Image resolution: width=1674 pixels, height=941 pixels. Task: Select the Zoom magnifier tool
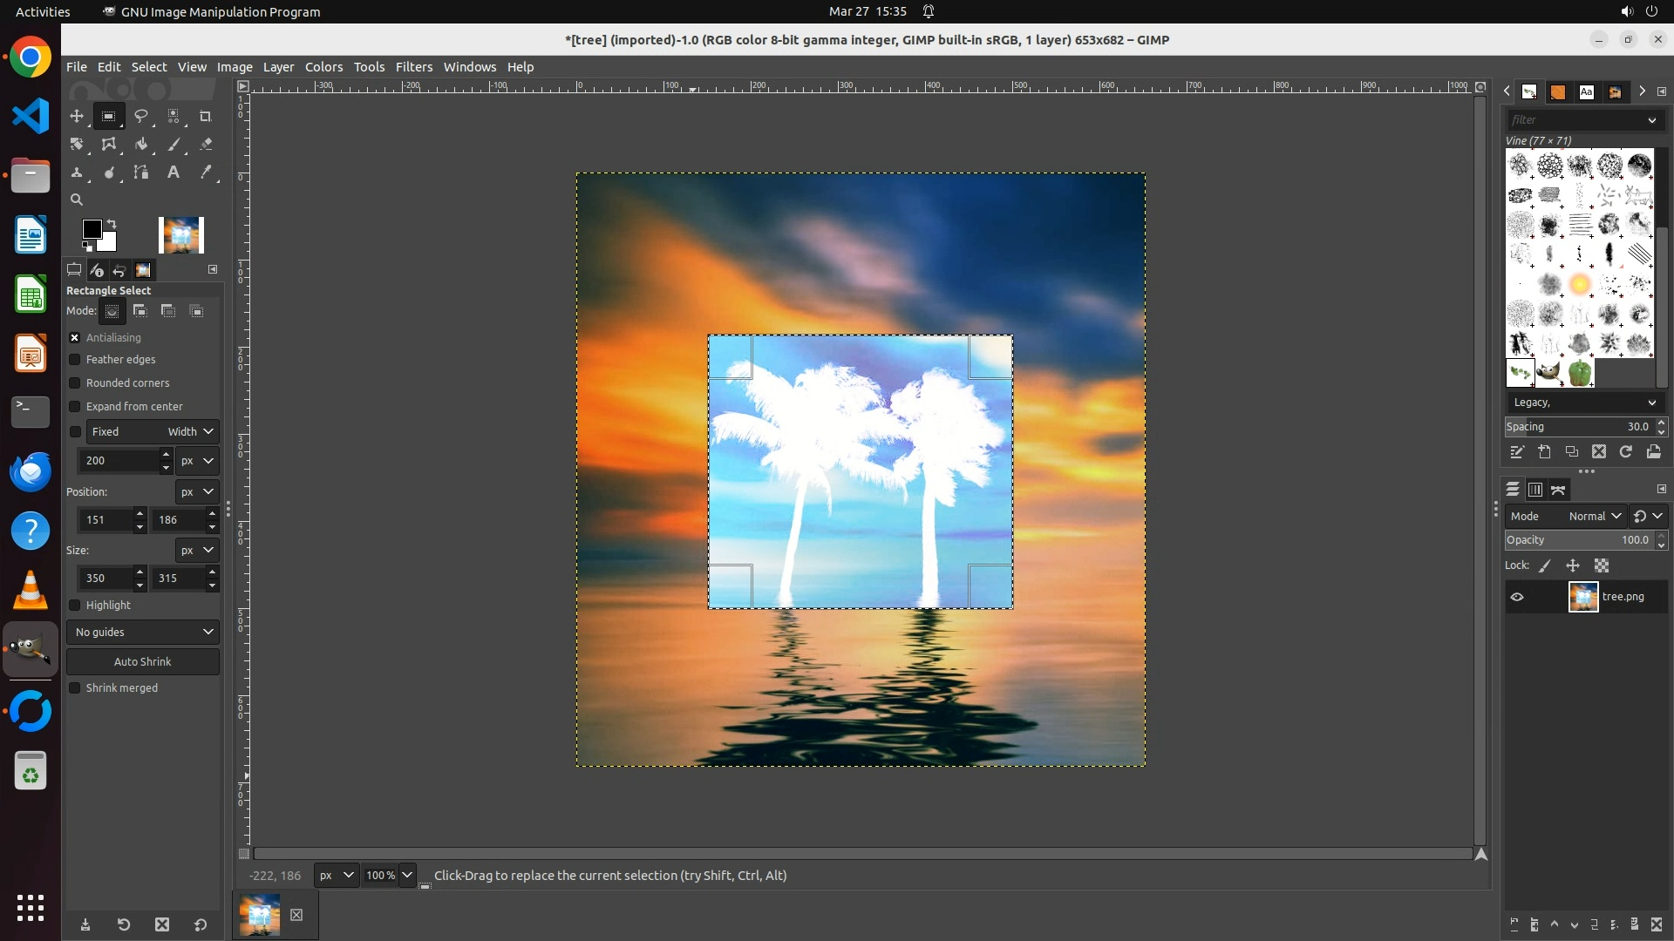tap(77, 200)
